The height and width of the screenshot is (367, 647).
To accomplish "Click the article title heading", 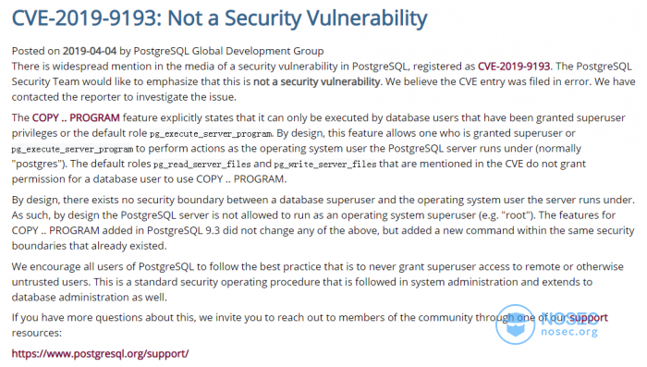I will tap(220, 18).
